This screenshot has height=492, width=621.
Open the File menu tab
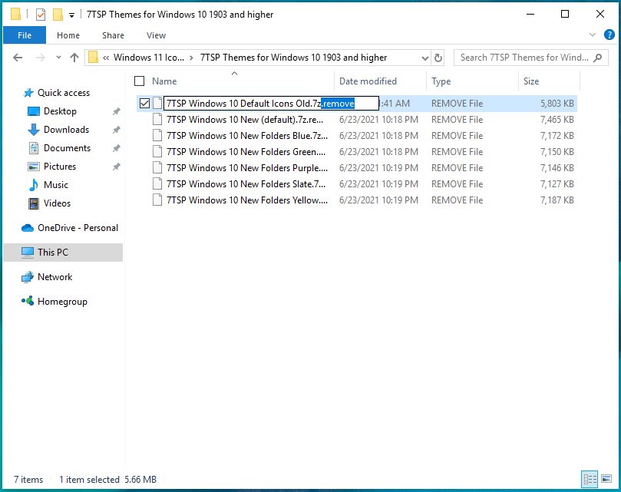(x=25, y=35)
